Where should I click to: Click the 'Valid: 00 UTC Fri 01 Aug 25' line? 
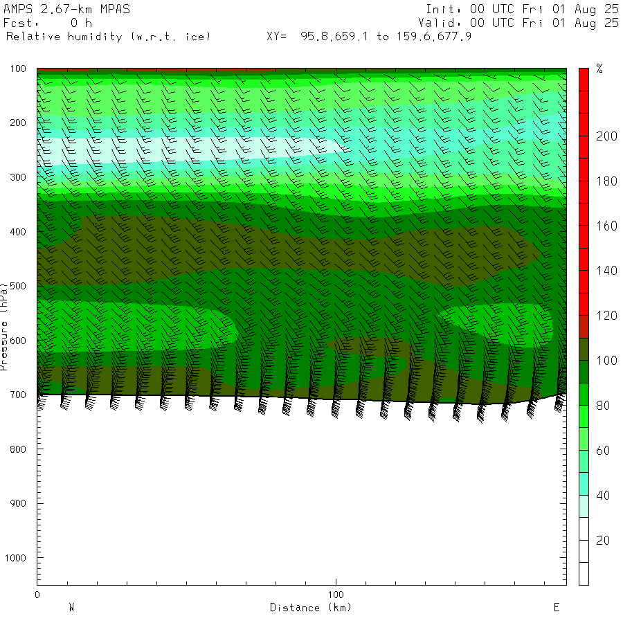tap(518, 23)
